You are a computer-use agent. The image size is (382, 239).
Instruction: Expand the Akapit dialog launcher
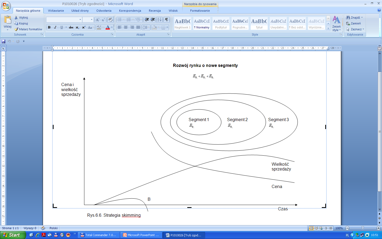[168, 35]
